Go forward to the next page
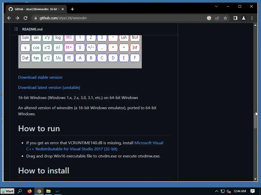This screenshot has height=195, width=261. click(17, 18)
